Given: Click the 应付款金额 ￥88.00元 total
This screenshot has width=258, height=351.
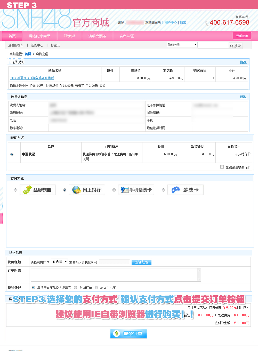Looking at the screenshot, I should 232,323.
